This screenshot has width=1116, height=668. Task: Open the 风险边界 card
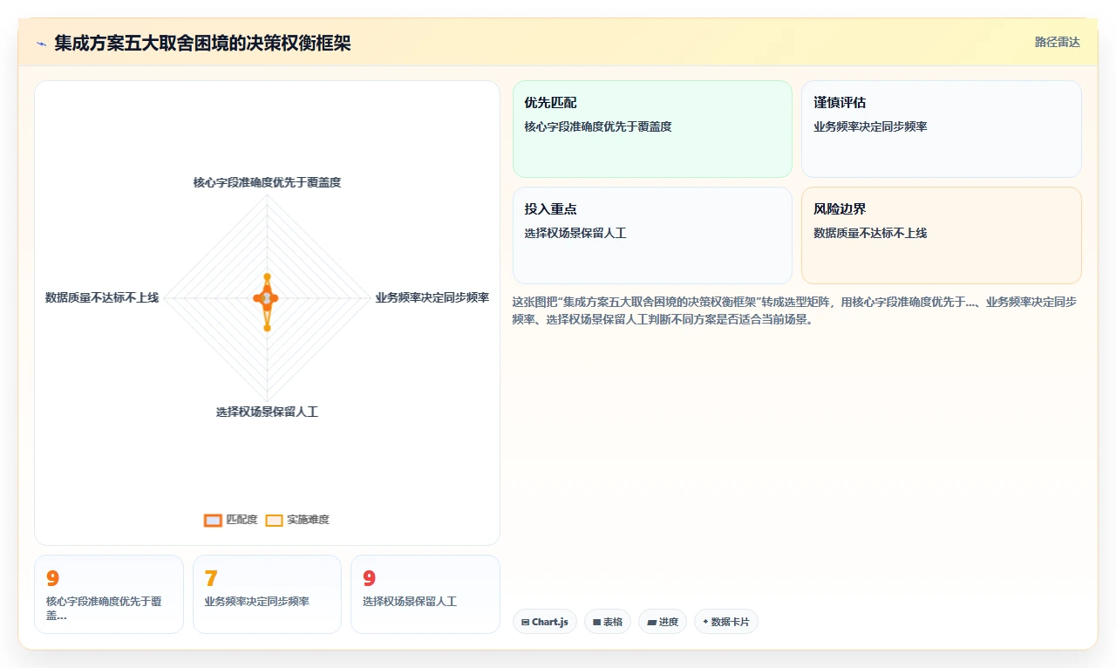(942, 235)
